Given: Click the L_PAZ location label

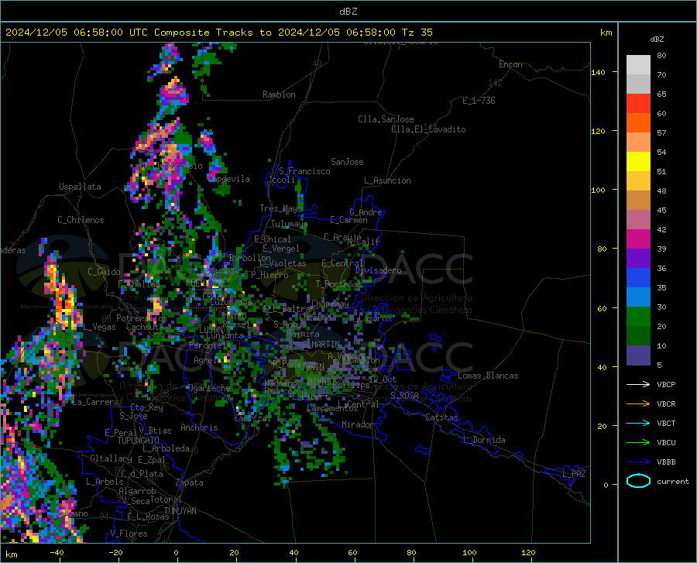Looking at the screenshot, I should pos(574,474).
